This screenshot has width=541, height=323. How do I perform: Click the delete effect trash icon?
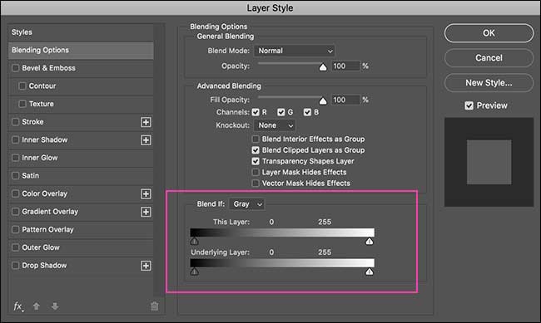point(154,306)
